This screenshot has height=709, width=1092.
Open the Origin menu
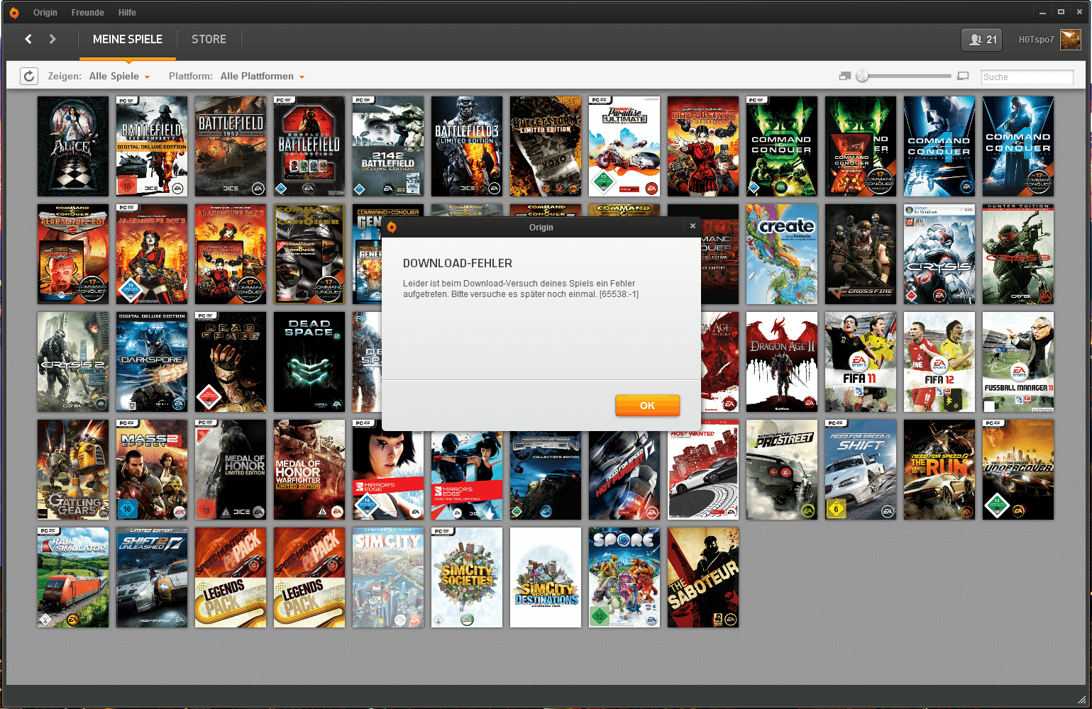(x=45, y=13)
